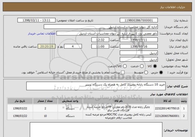Click the creation date field 1398/03/11
Screen dimensions: 195x137
(x=139, y=40)
